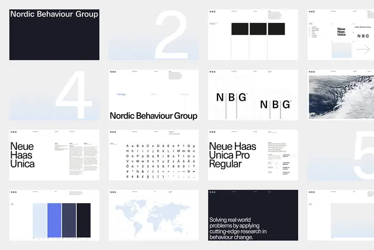Select the near-black color swatch
The height and width of the screenshot is (250, 374).
(84, 220)
